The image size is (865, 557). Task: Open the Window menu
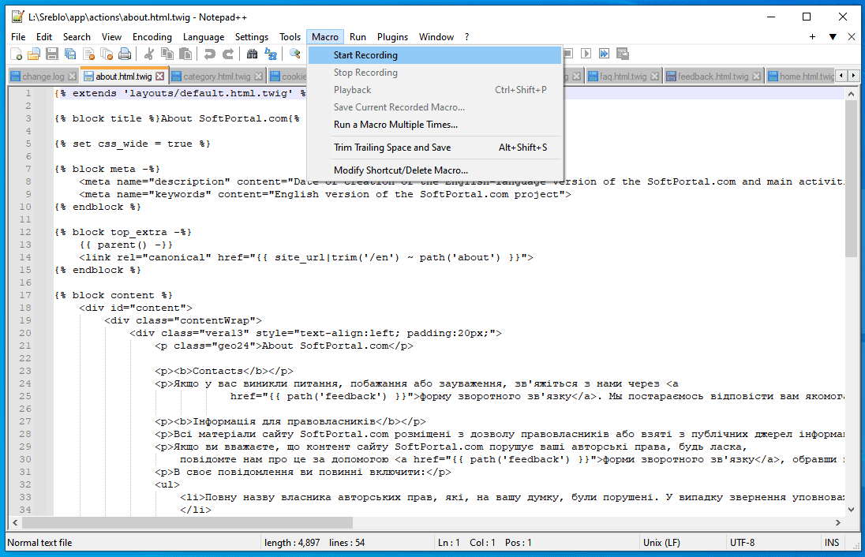(x=436, y=37)
